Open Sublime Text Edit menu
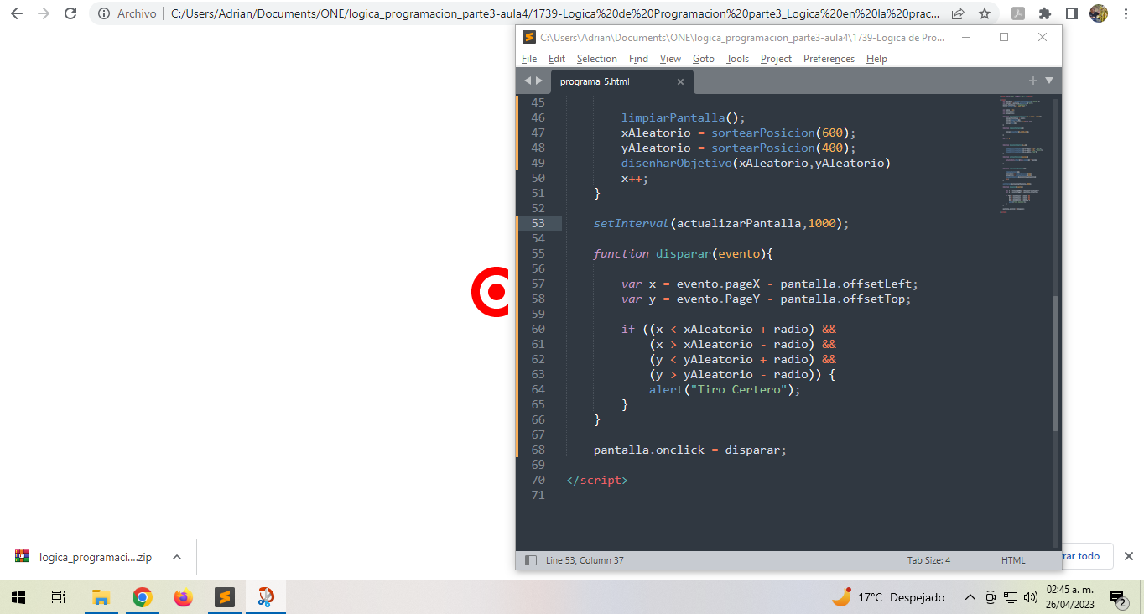 (x=557, y=59)
